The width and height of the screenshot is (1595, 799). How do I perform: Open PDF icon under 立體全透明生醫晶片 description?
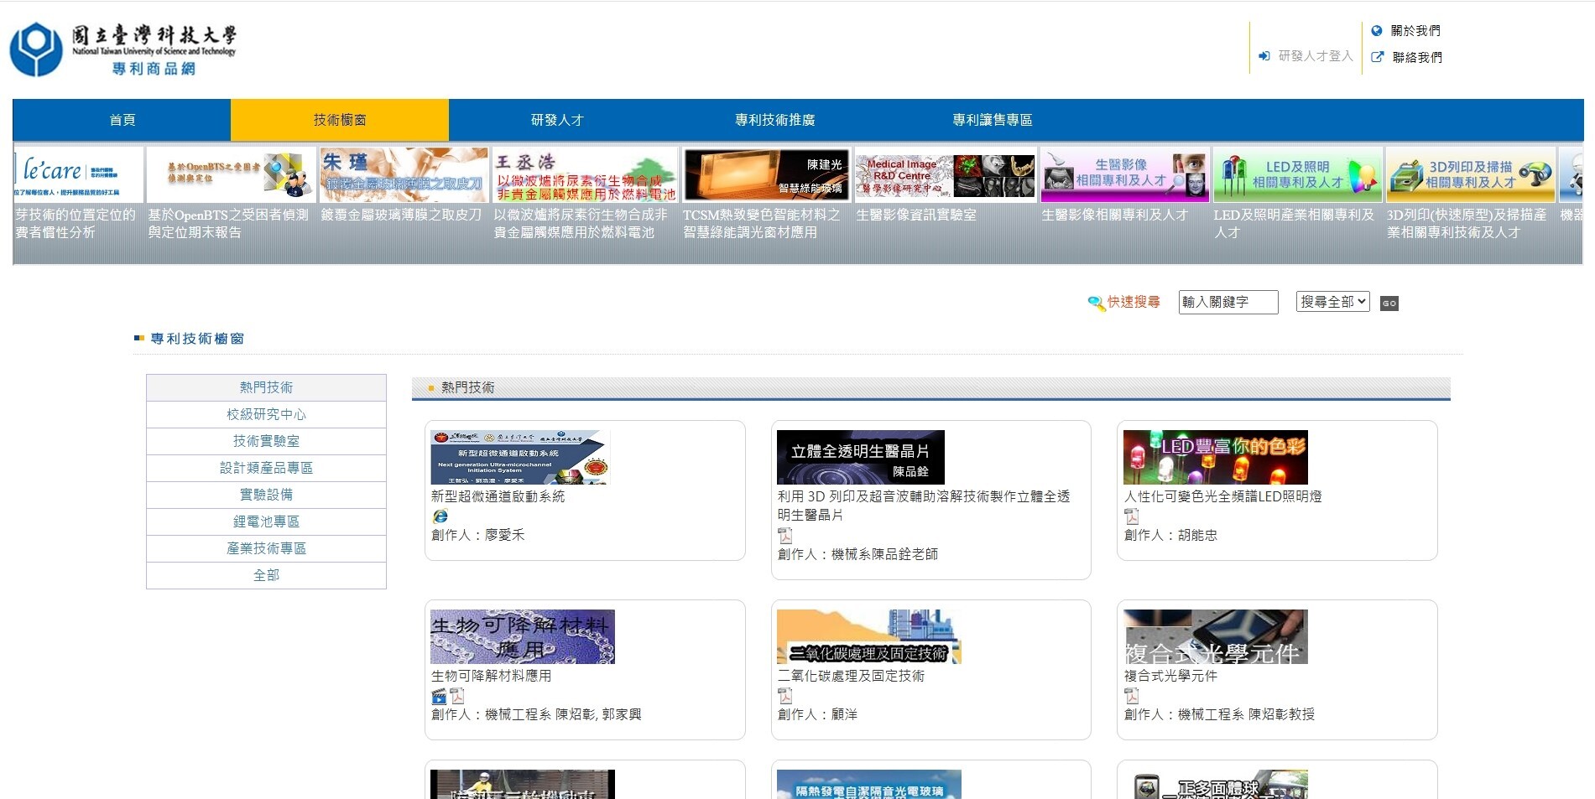coord(785,536)
